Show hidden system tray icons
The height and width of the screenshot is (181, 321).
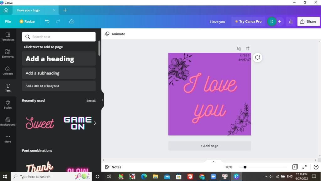coord(266,177)
